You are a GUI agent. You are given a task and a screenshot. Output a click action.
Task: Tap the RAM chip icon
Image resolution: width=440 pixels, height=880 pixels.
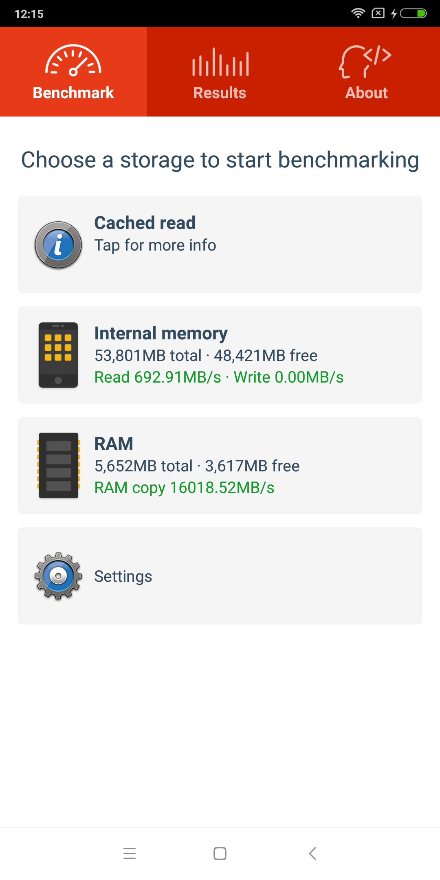[58, 465]
